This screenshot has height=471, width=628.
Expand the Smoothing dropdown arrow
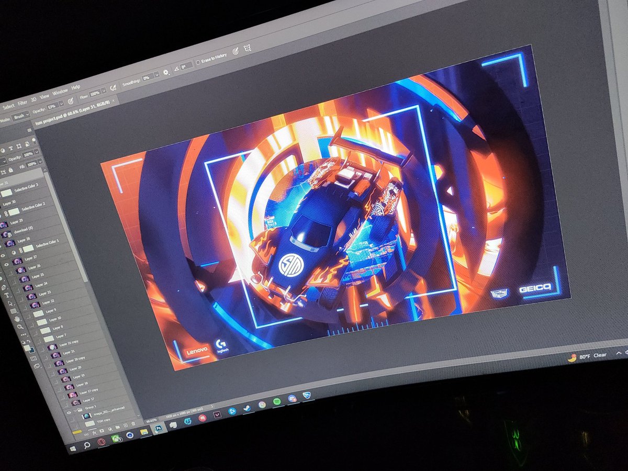tap(157, 74)
